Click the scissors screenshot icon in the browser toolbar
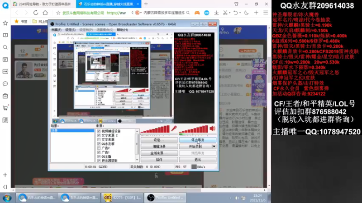This screenshot has height=203, width=362. tap(225, 13)
